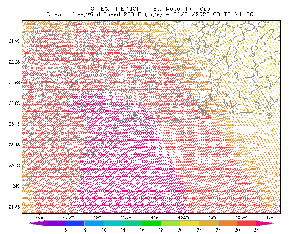
Task: Click the legend value 6
Action: click(x=66, y=230)
